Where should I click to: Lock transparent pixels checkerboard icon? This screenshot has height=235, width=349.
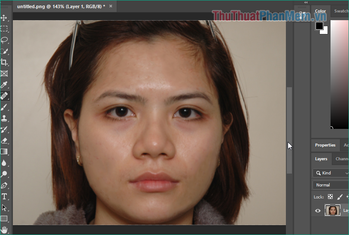[330, 197]
